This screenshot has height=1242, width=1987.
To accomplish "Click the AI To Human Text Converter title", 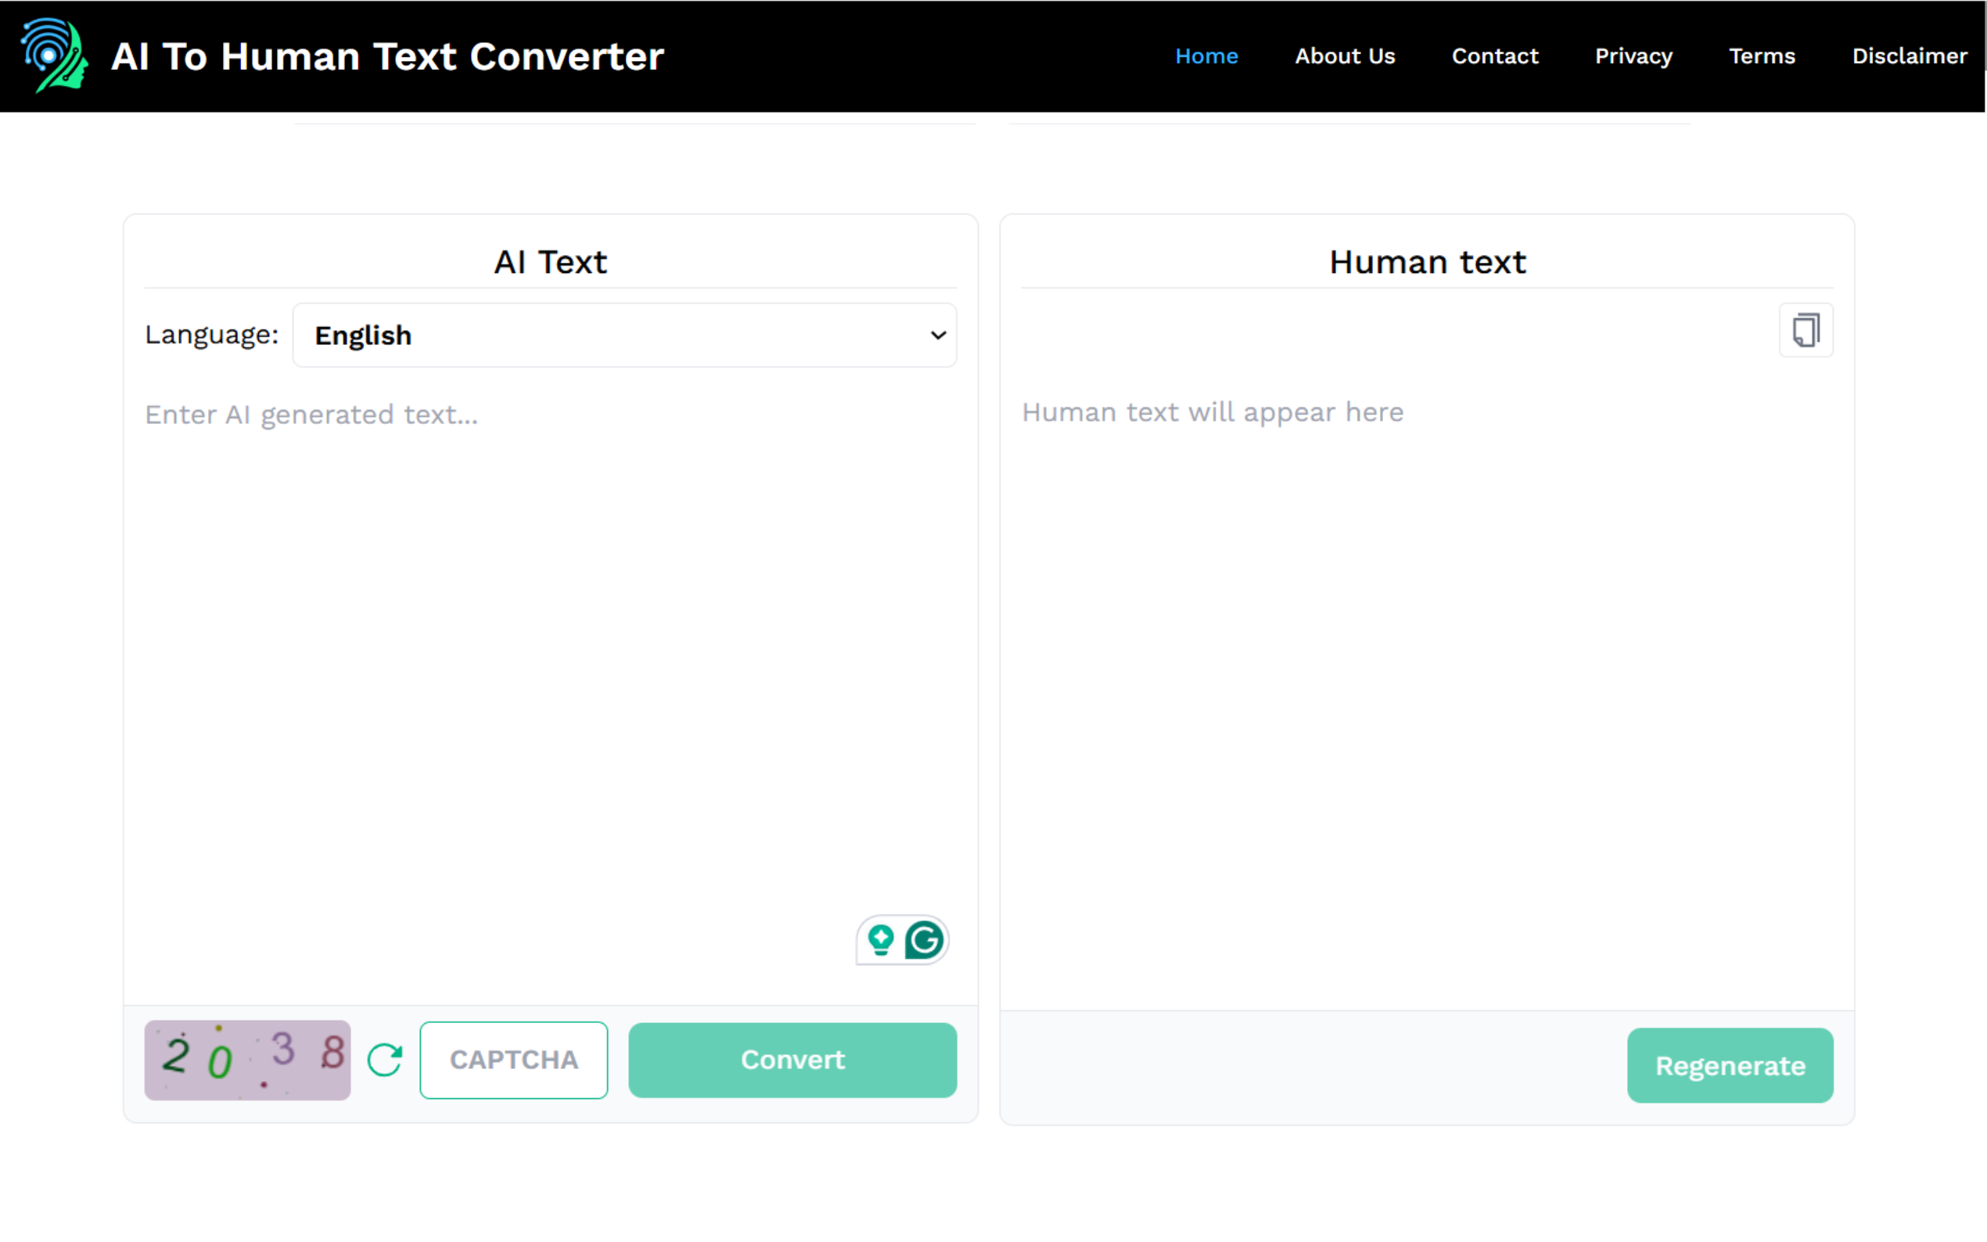I will click(x=387, y=56).
